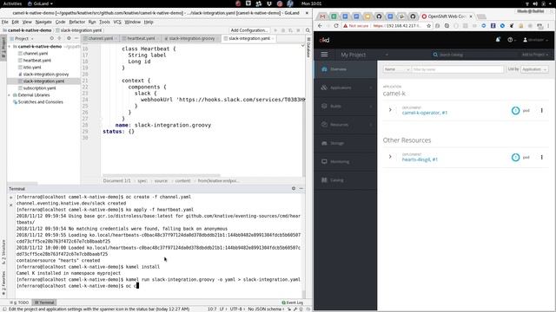Image resolution: width=556 pixels, height=312 pixels.
Task: Click the catalog search magnifier icon
Action: click(x=435, y=55)
